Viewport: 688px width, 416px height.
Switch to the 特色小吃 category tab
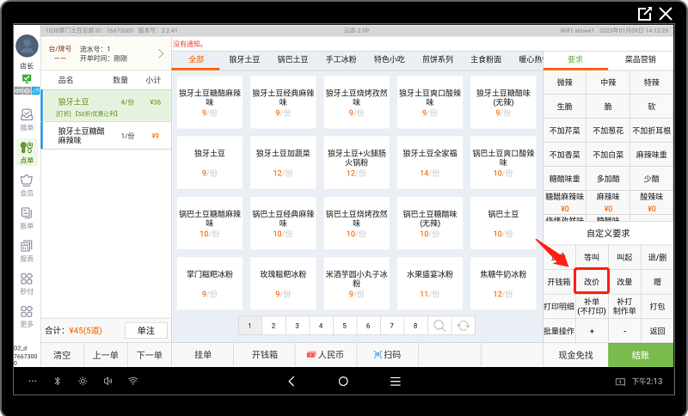coord(390,59)
